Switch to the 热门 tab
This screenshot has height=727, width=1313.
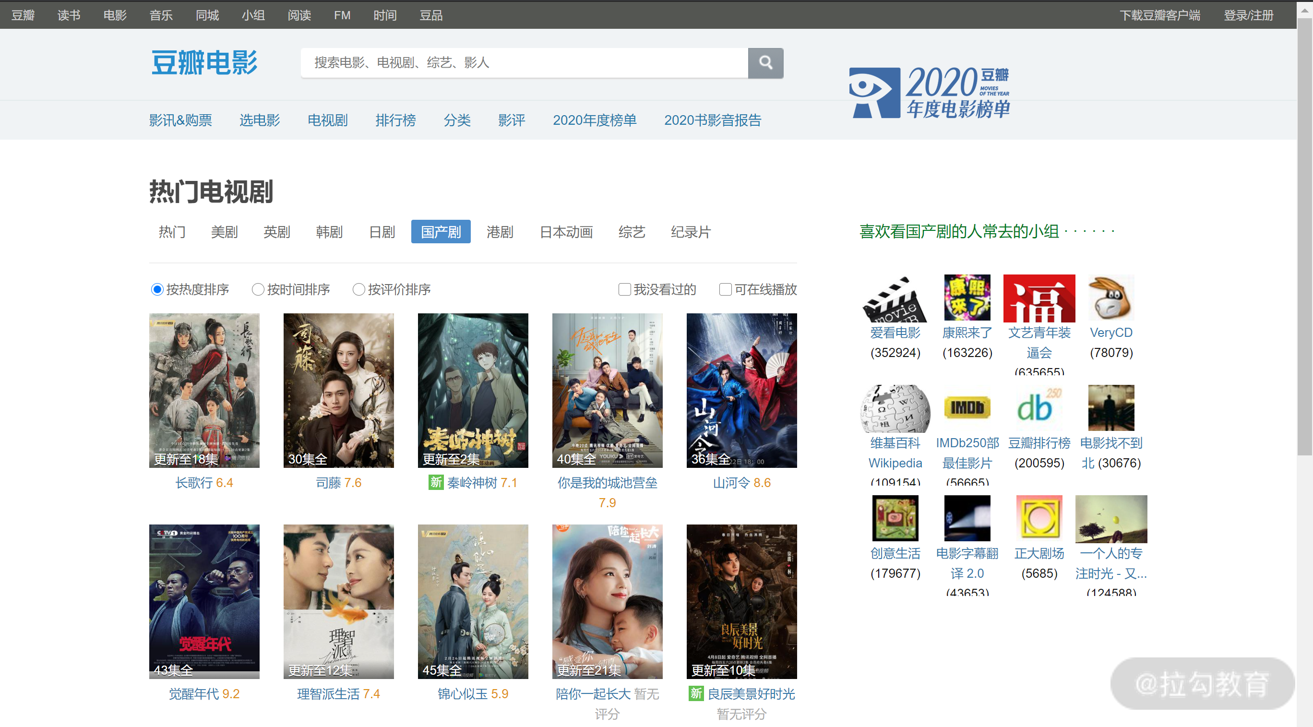point(172,232)
